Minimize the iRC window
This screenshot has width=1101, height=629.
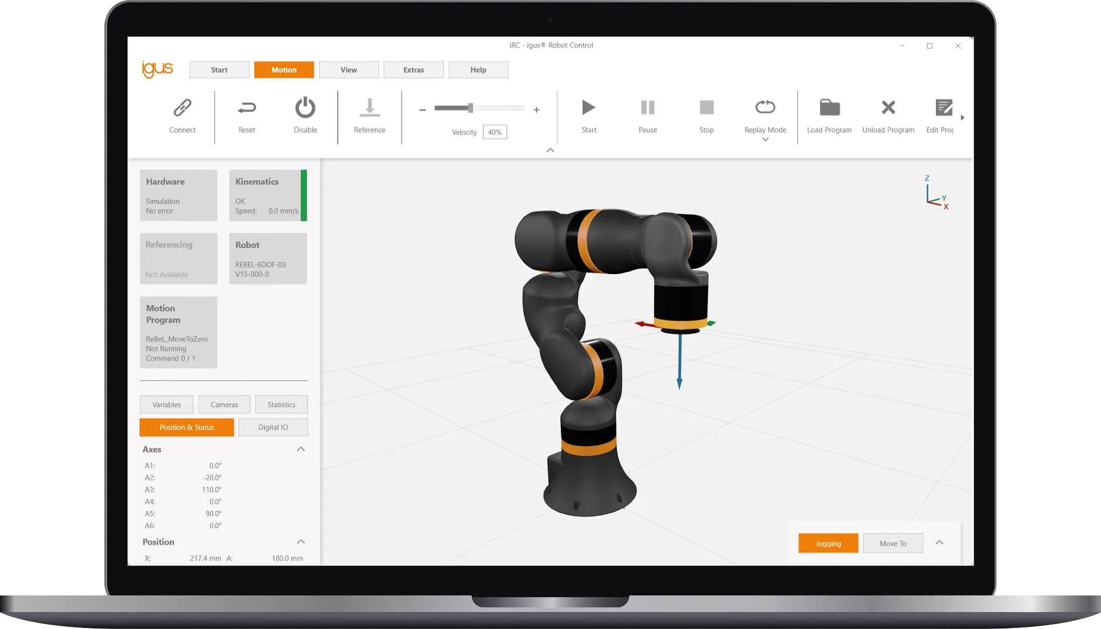point(902,46)
